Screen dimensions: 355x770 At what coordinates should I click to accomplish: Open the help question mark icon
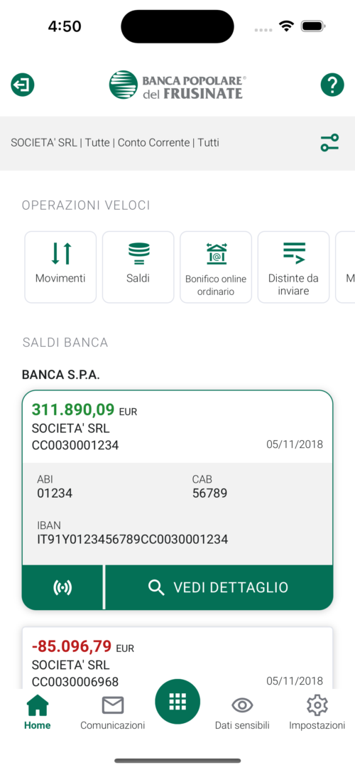(332, 85)
